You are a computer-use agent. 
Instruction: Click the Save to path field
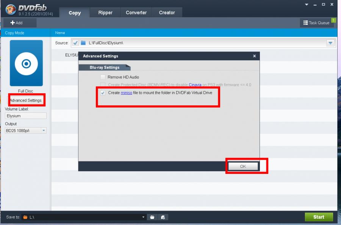(x=84, y=217)
